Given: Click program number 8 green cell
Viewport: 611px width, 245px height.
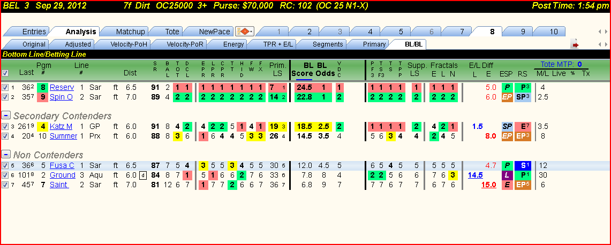Looking at the screenshot, I should (x=42, y=87).
